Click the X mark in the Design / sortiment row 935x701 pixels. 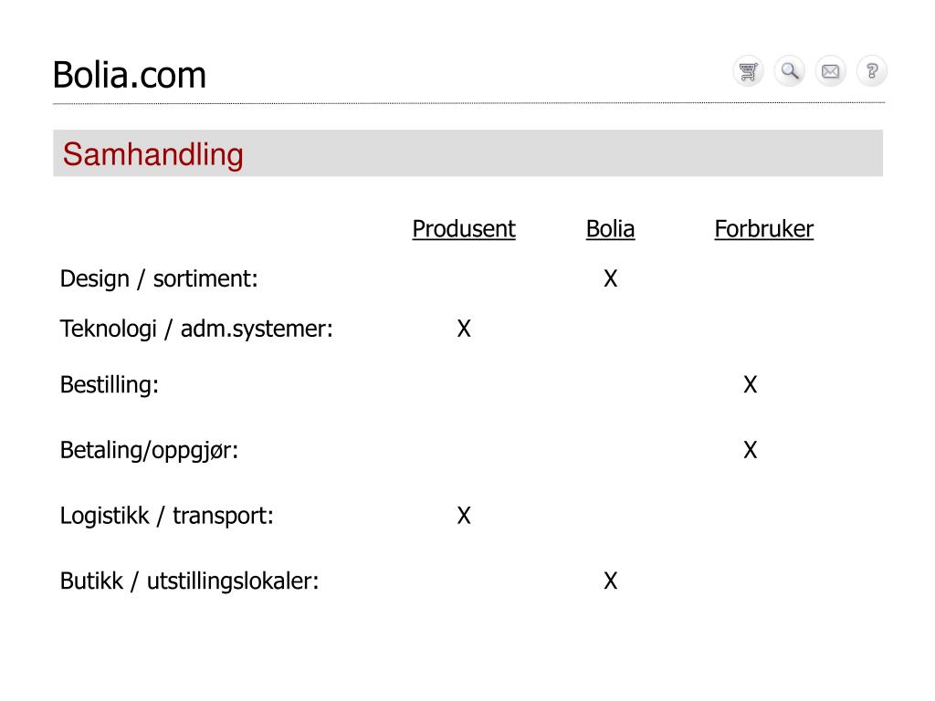611,278
